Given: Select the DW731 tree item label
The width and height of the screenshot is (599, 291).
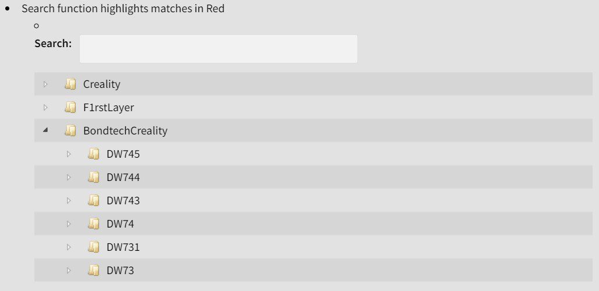Looking at the screenshot, I should 123,247.
